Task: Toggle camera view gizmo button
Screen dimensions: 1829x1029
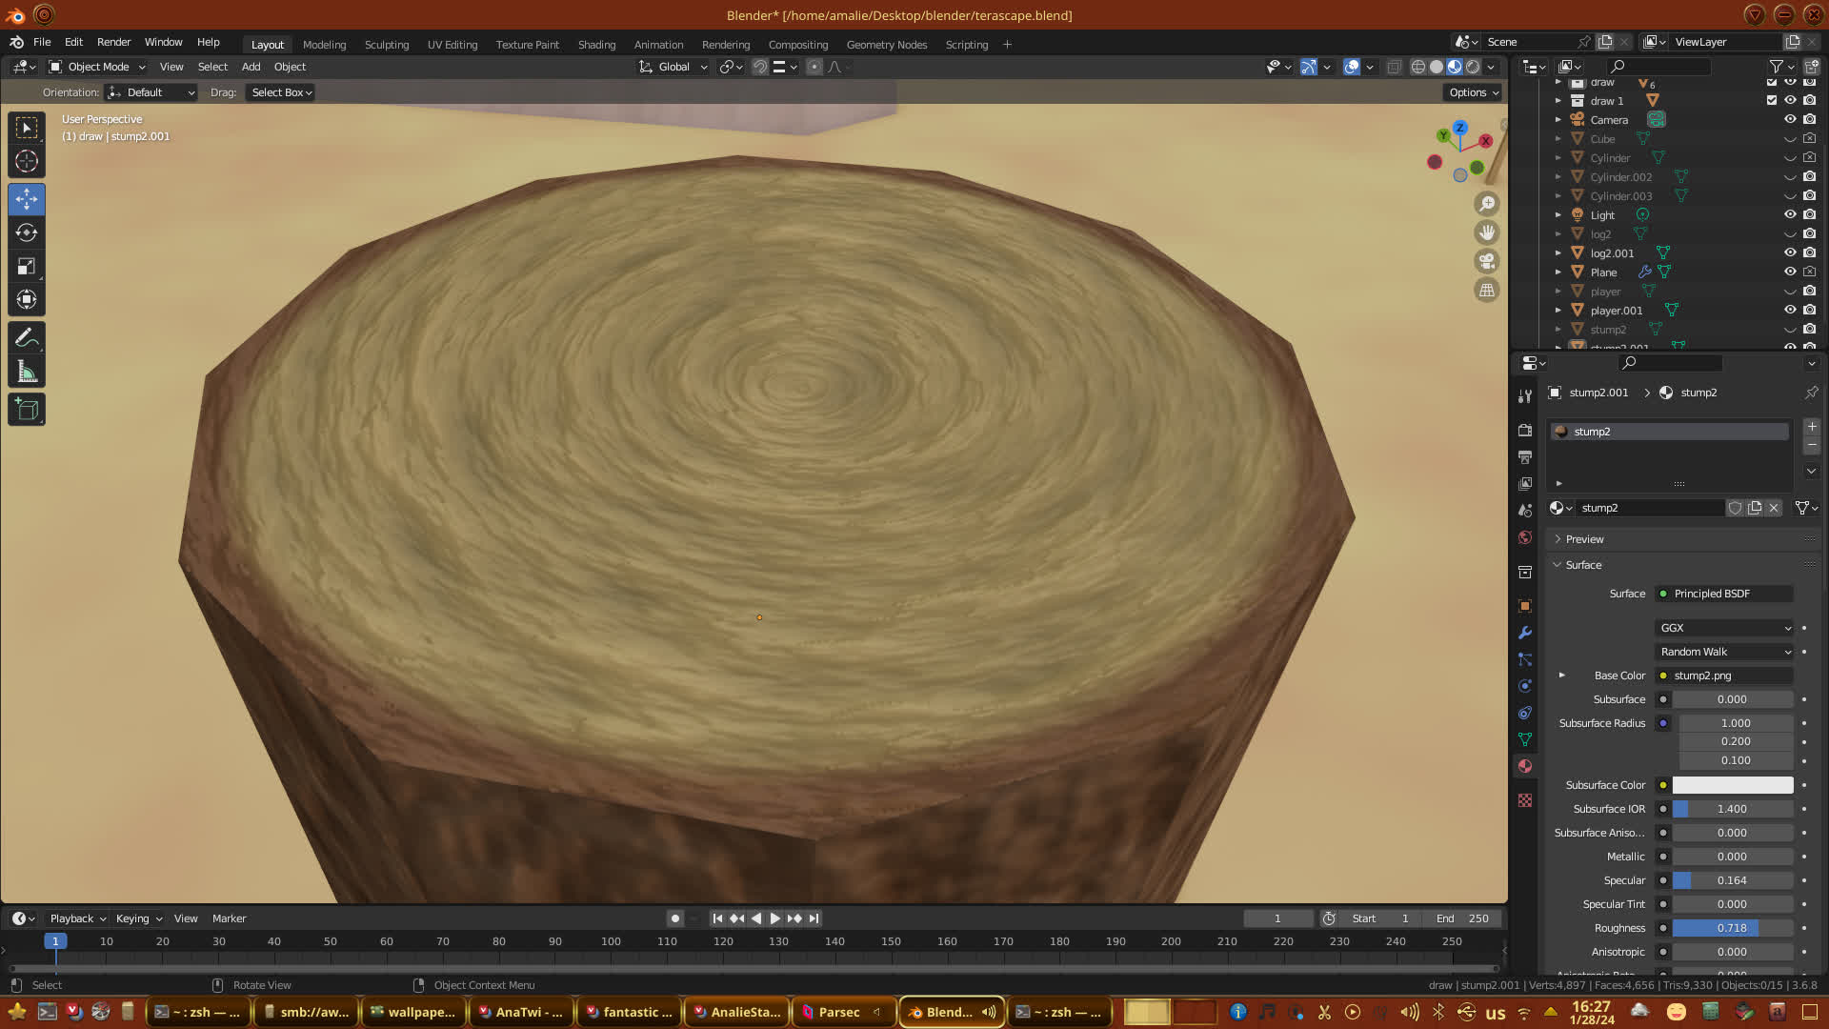Action: tap(1486, 261)
